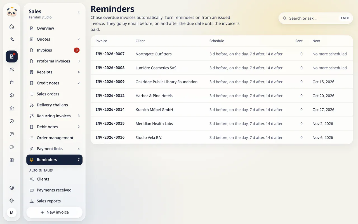Open invoice INV-2026-0016
Image resolution: width=358 pixels, height=224 pixels.
tap(110, 137)
